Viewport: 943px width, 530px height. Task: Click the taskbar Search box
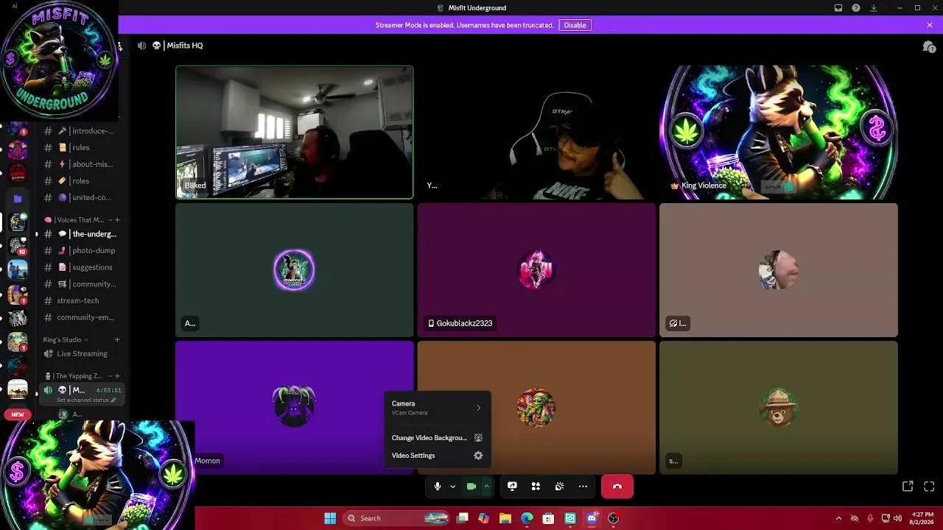[x=396, y=518]
